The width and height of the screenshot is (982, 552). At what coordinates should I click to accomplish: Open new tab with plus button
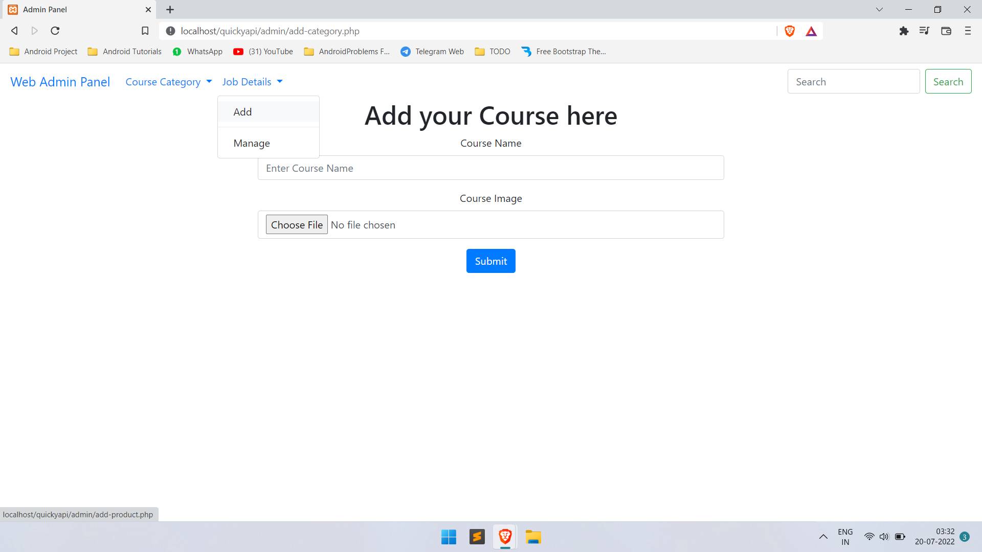pos(170,9)
